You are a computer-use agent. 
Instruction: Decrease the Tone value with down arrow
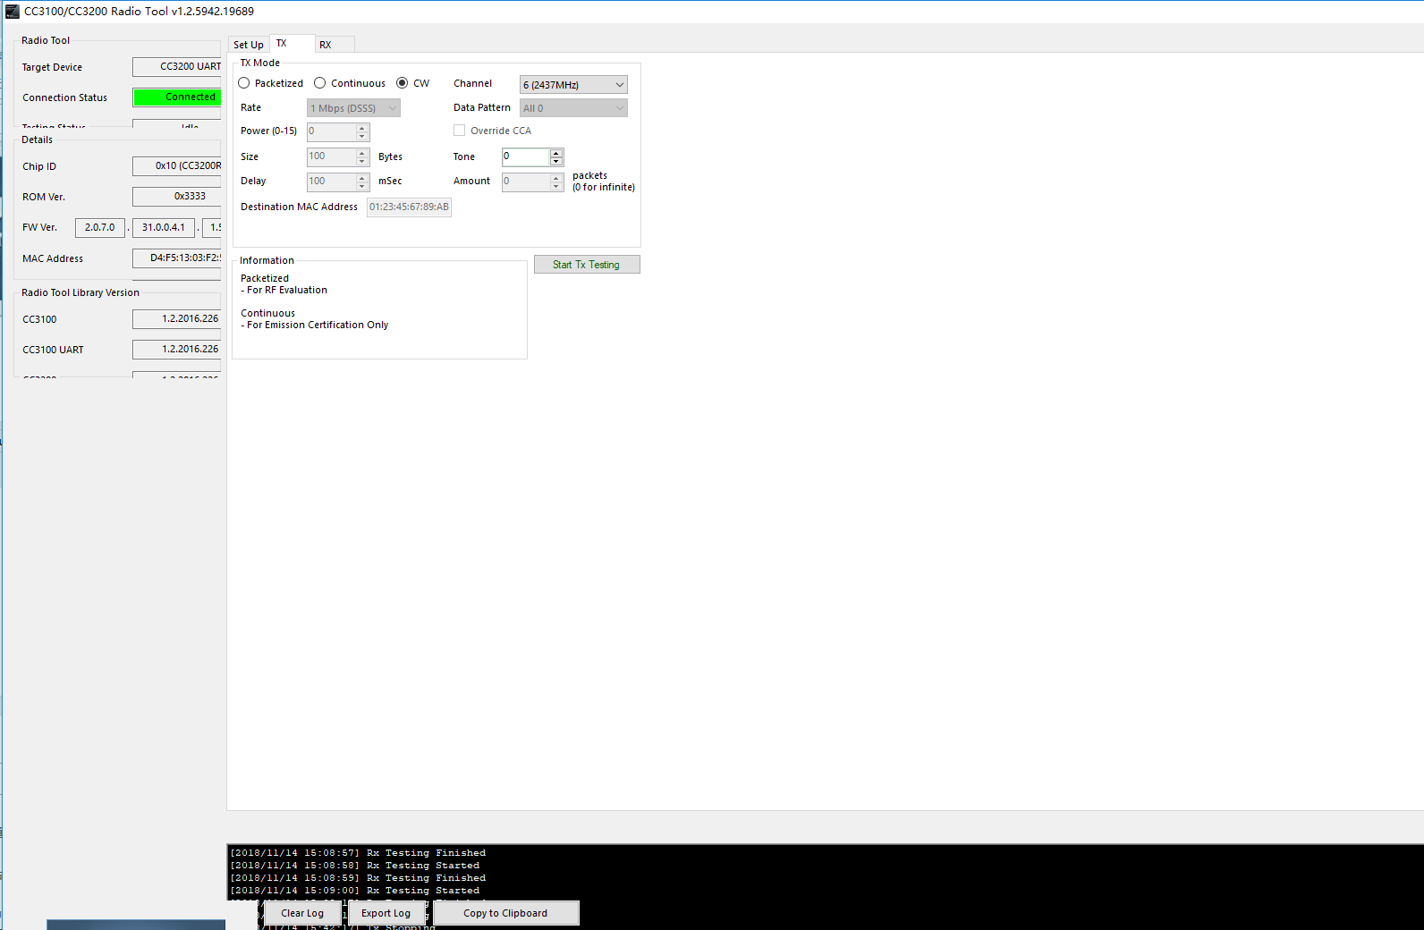pyautogui.click(x=556, y=161)
